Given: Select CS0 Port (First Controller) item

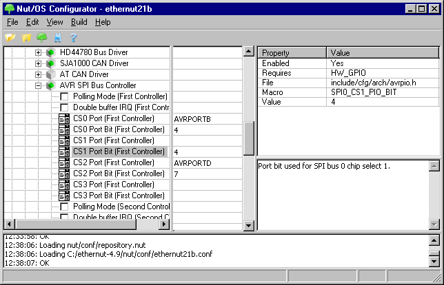Looking at the screenshot, I should 114,118.
